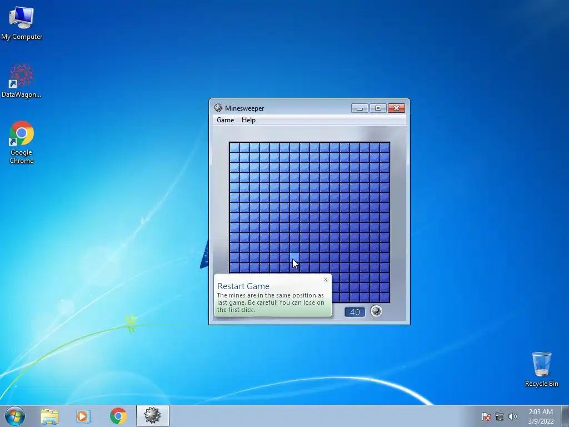Click the Restart Game tooltip heading
569x427 pixels.
(243, 286)
